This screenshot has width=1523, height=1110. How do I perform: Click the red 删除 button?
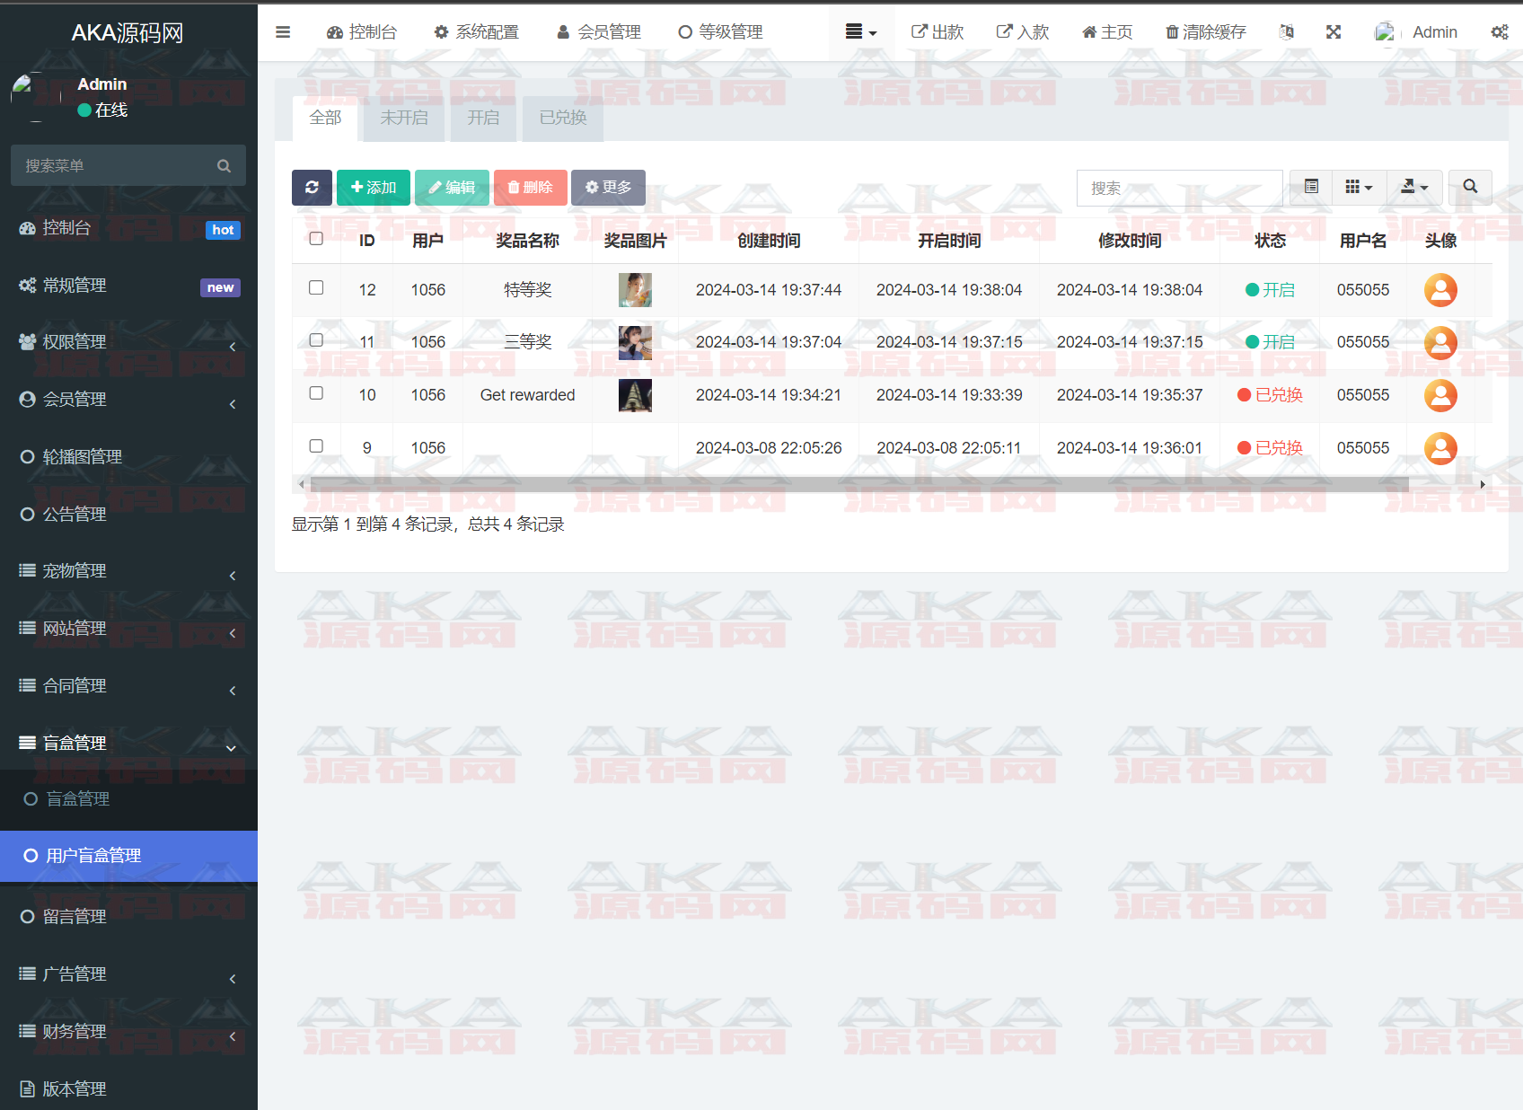coord(530,188)
